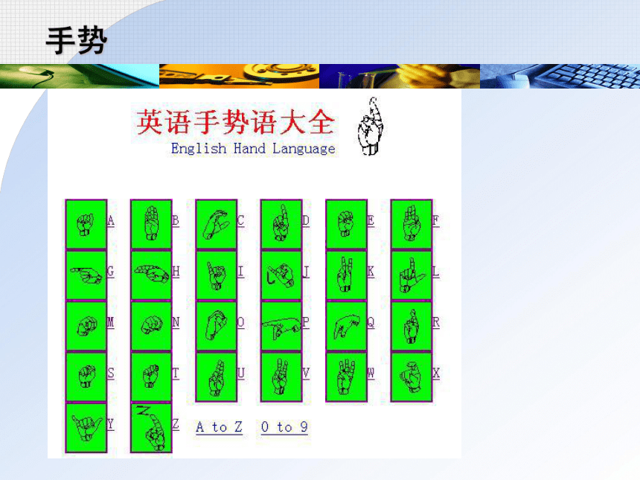Click the letter P text link
640x480 pixels.
point(306,322)
